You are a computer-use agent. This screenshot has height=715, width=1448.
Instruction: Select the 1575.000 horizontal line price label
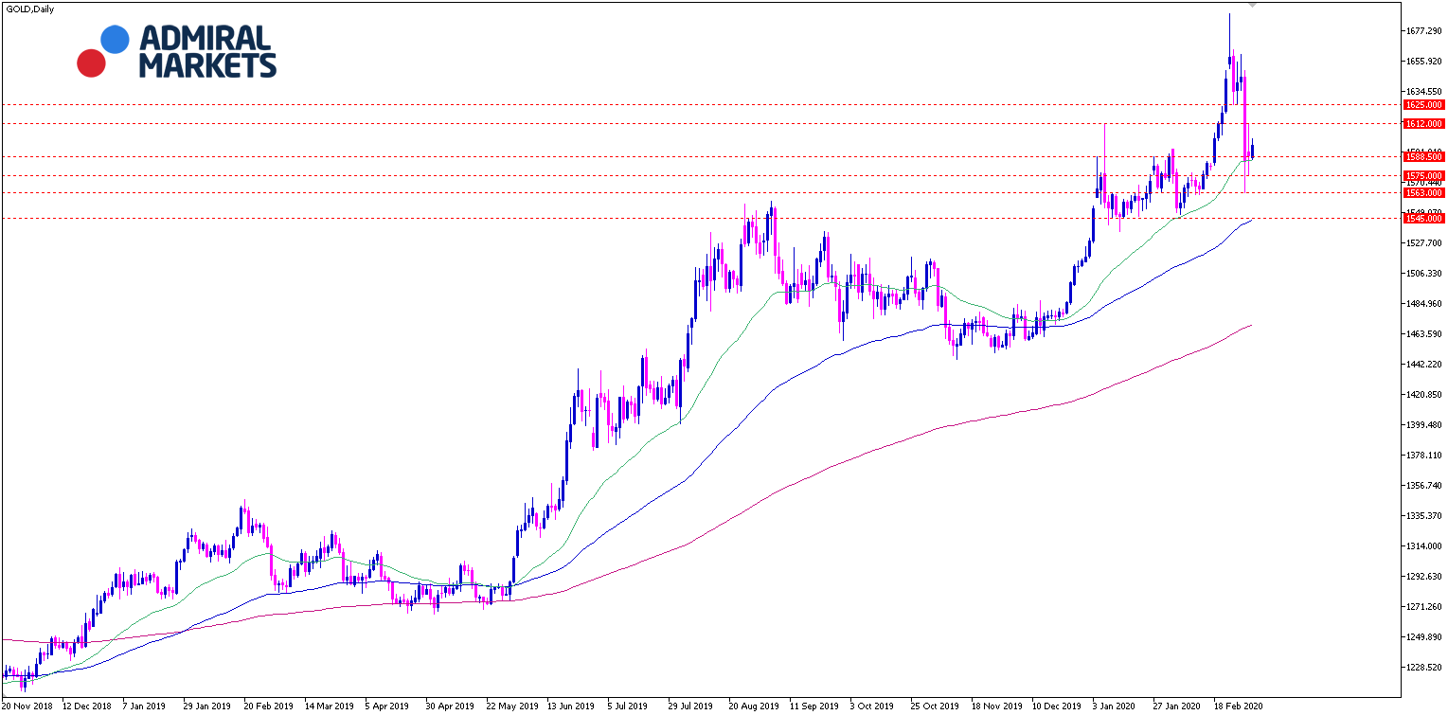click(1425, 176)
